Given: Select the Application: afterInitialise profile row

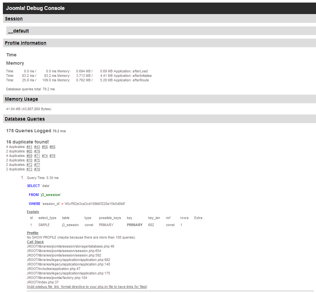Looking at the screenshot, I should 79,76.
